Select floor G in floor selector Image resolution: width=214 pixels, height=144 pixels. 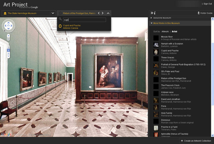pos(8,54)
